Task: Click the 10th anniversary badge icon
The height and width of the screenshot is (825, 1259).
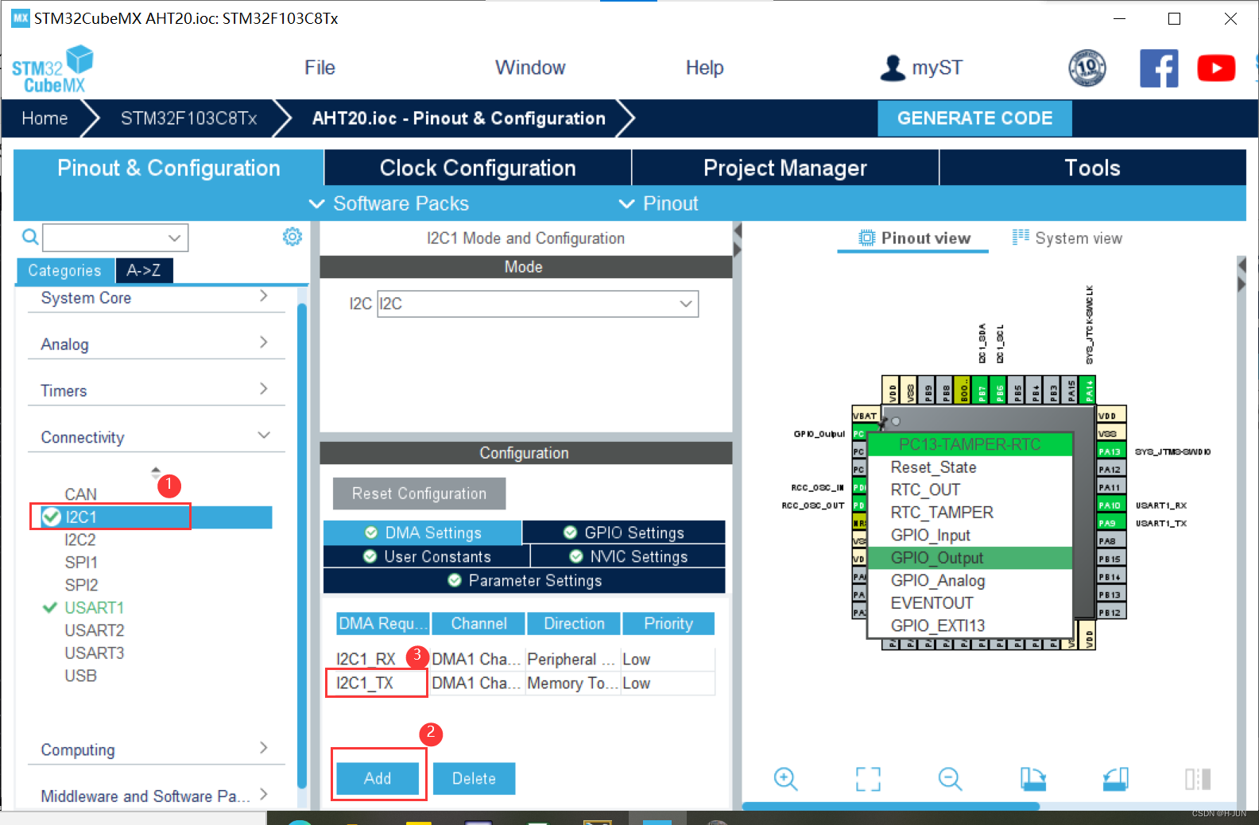Action: (x=1087, y=68)
